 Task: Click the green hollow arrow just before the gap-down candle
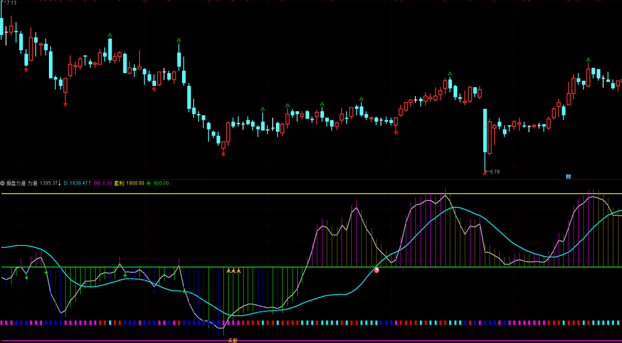point(450,74)
